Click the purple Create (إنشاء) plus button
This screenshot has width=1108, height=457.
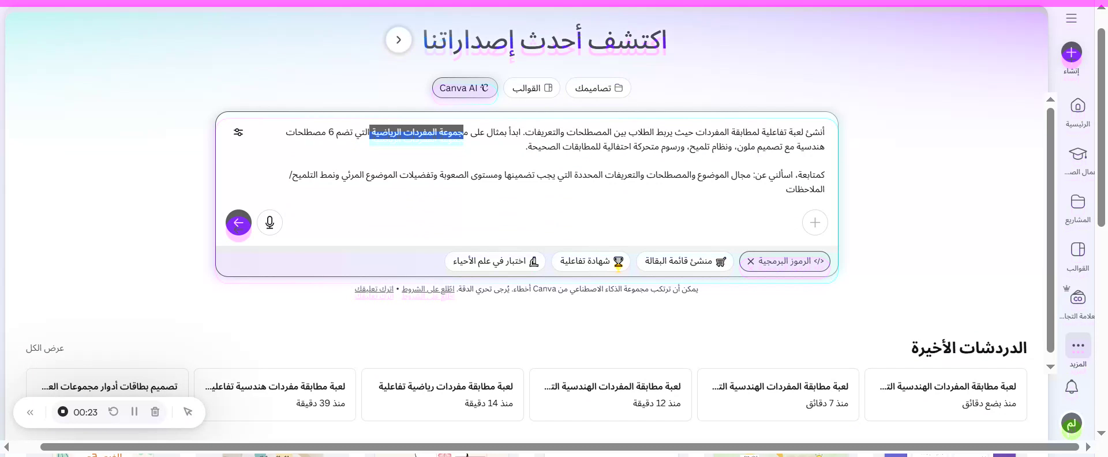pos(1072,53)
